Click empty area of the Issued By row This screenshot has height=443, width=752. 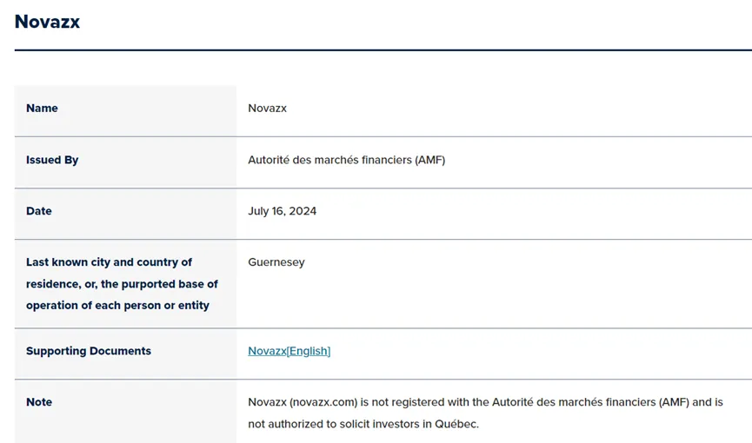(x=600, y=162)
